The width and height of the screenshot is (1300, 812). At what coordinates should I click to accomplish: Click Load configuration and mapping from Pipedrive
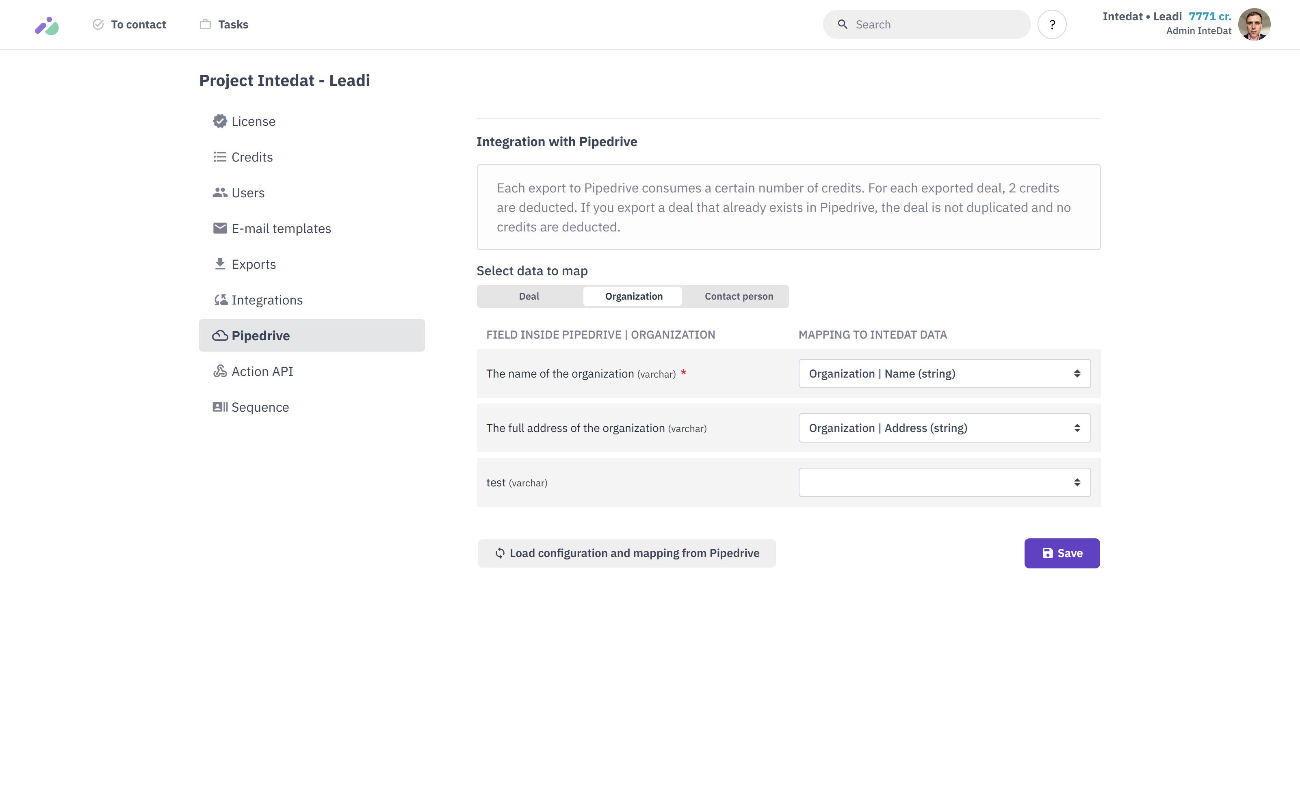(626, 553)
